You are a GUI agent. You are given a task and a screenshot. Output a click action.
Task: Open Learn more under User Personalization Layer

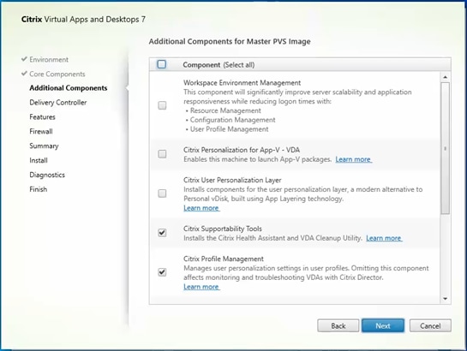pyautogui.click(x=201, y=208)
